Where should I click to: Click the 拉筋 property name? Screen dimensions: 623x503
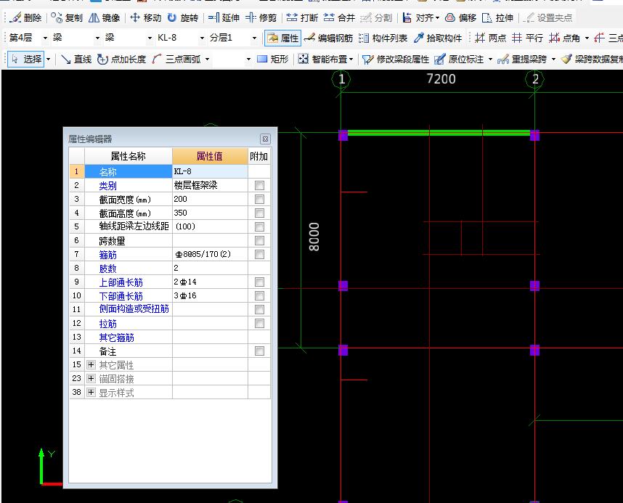tap(107, 324)
